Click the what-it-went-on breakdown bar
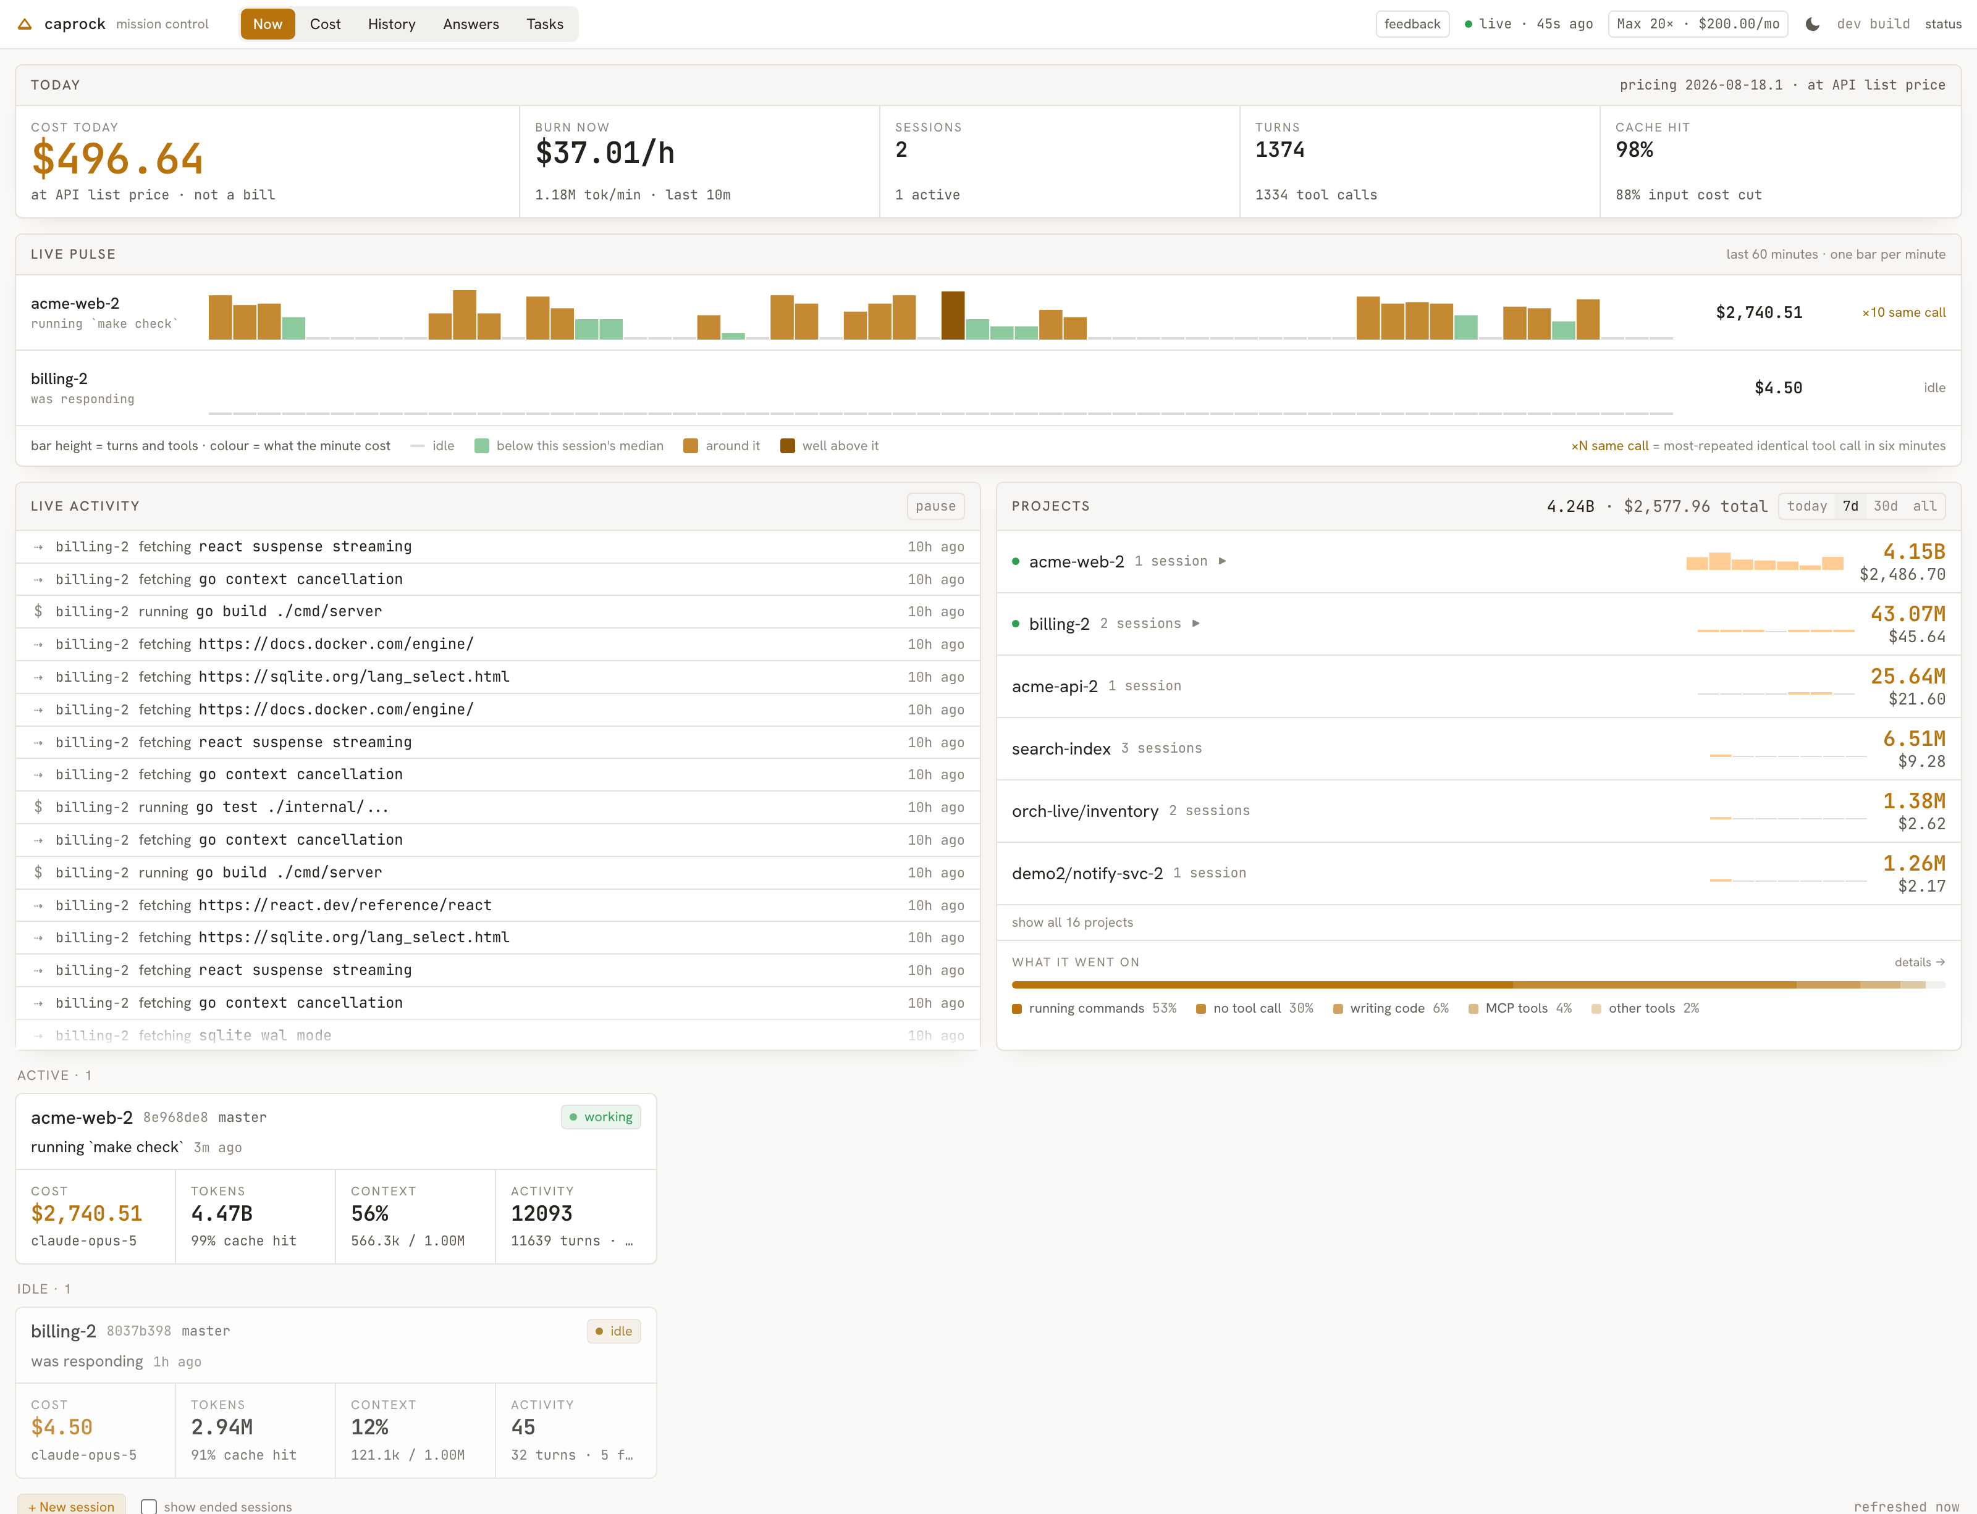 click(x=1478, y=985)
